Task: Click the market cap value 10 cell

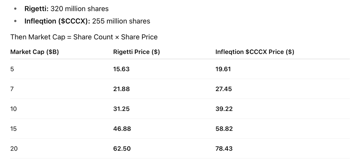Action: tap(14, 109)
